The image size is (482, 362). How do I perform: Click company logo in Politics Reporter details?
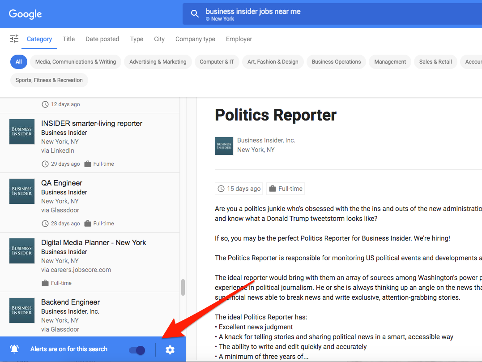coord(224,146)
